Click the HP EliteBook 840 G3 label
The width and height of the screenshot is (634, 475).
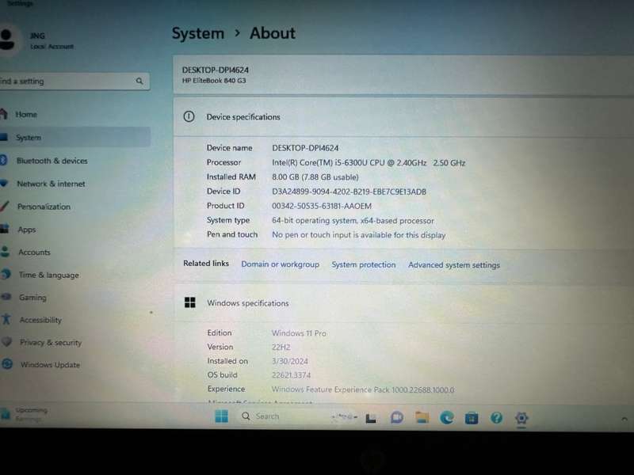(214, 81)
